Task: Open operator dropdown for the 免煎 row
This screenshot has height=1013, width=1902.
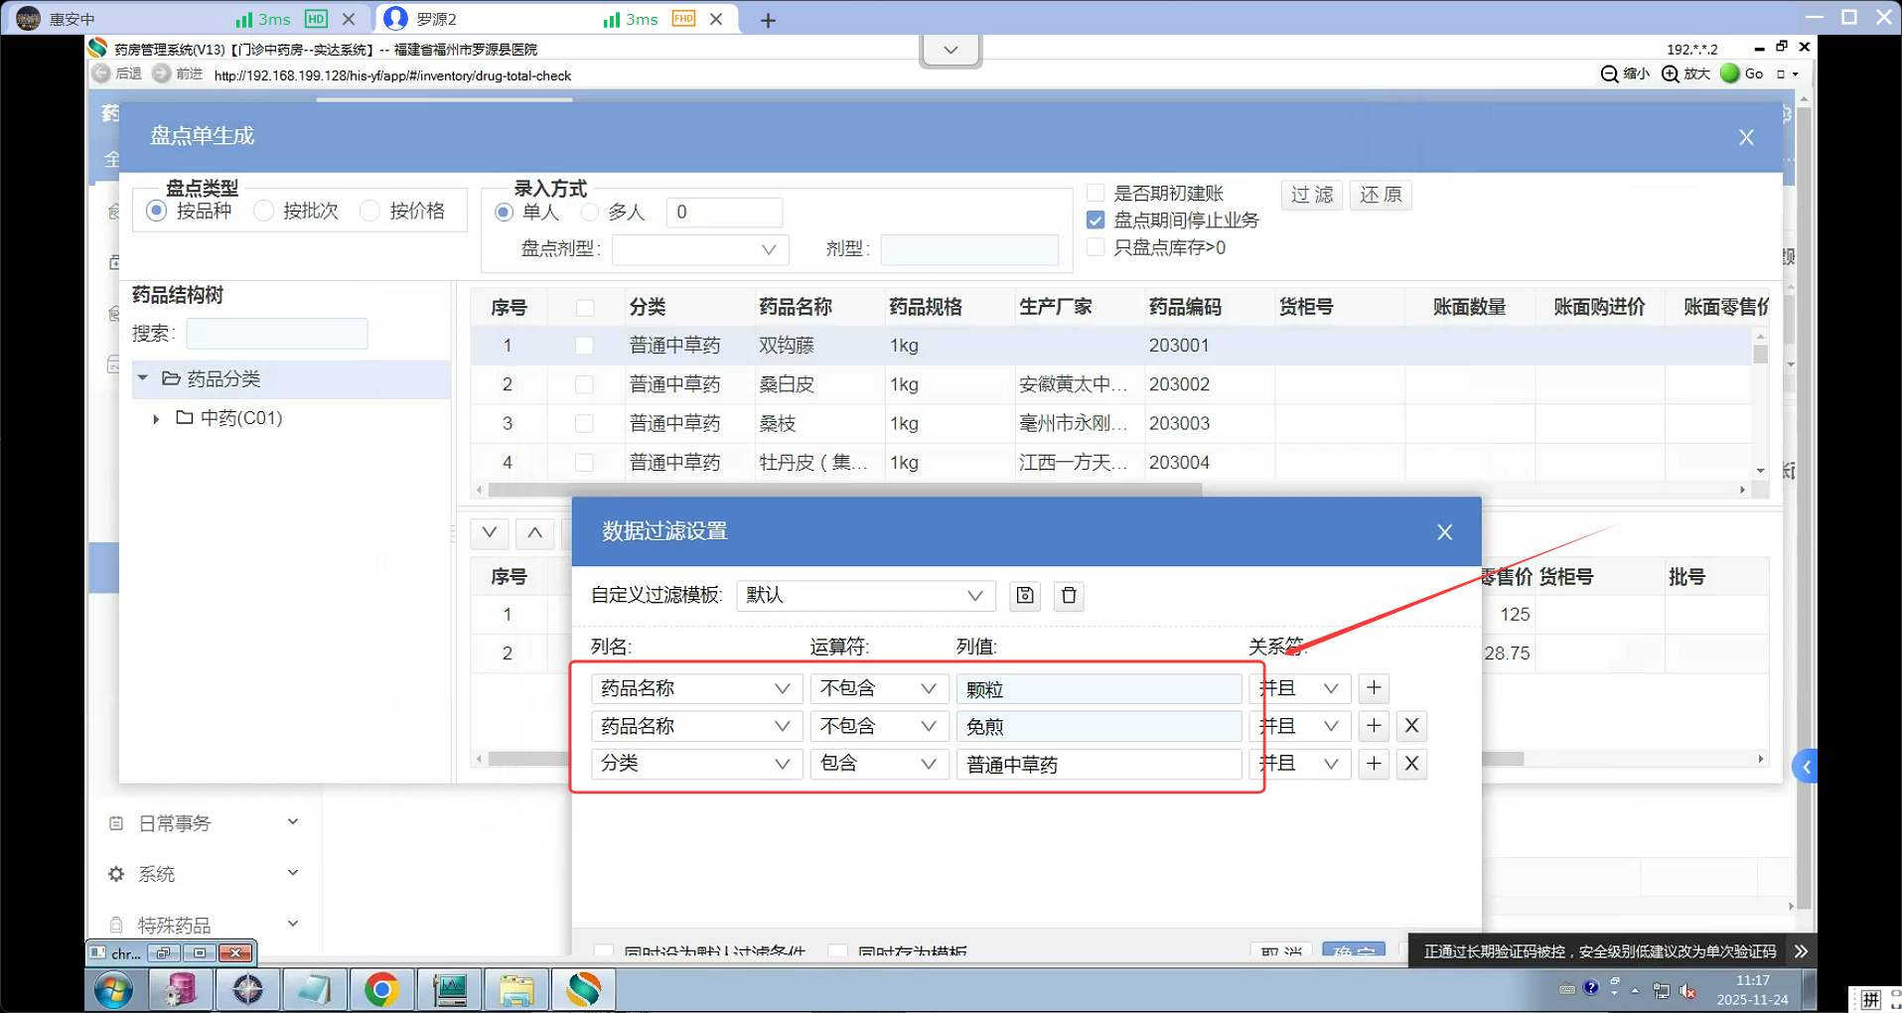Action: point(879,726)
